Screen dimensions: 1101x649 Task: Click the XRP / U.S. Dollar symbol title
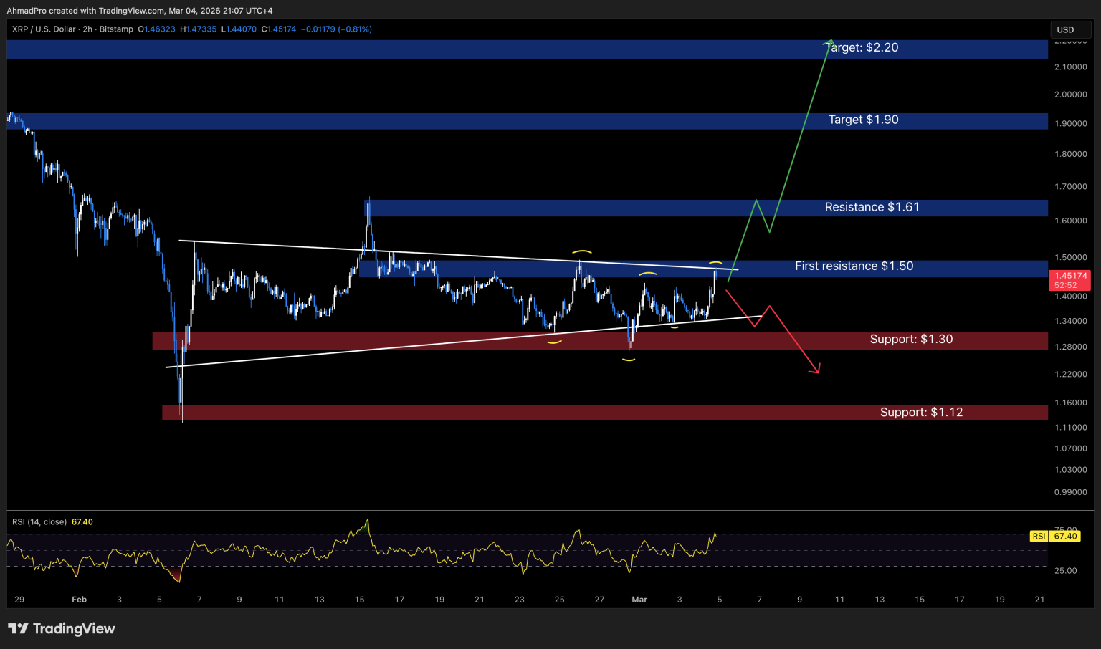tap(44, 29)
